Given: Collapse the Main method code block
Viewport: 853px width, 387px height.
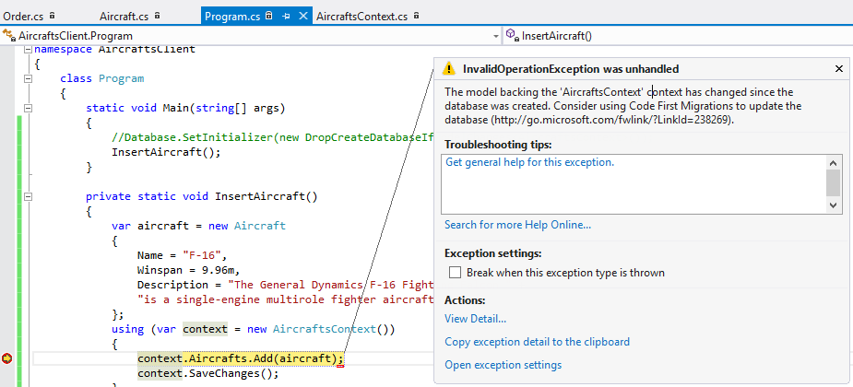Looking at the screenshot, I should 28,109.
